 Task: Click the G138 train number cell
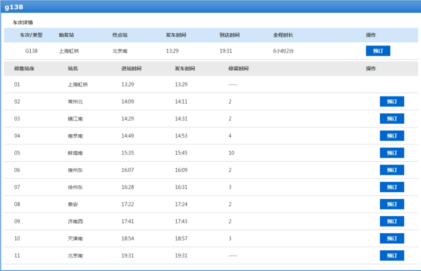(32, 51)
